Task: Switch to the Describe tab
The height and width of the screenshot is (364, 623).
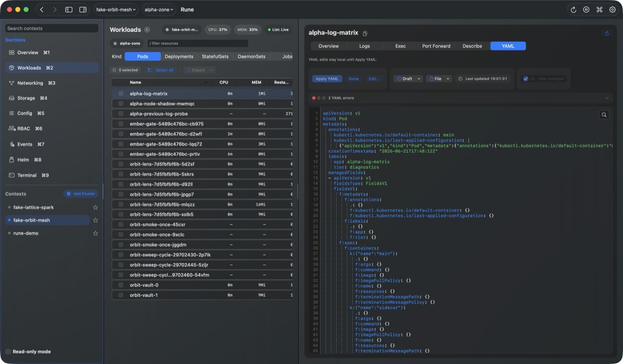Action: tap(472, 46)
